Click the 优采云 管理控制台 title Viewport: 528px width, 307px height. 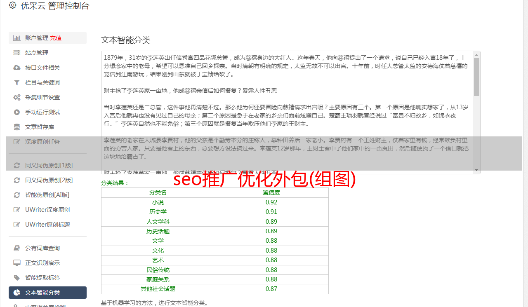click(x=55, y=6)
